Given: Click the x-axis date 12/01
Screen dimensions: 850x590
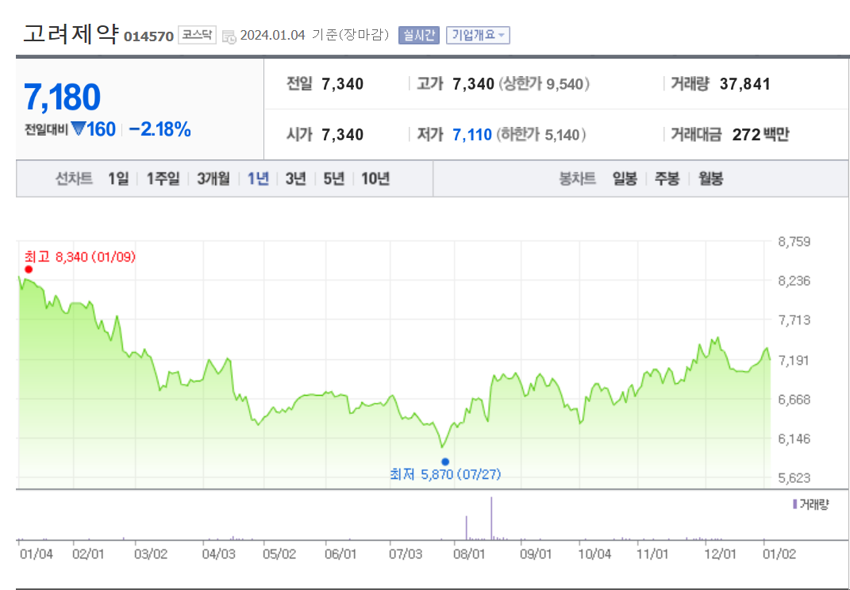Looking at the screenshot, I should point(721,555).
